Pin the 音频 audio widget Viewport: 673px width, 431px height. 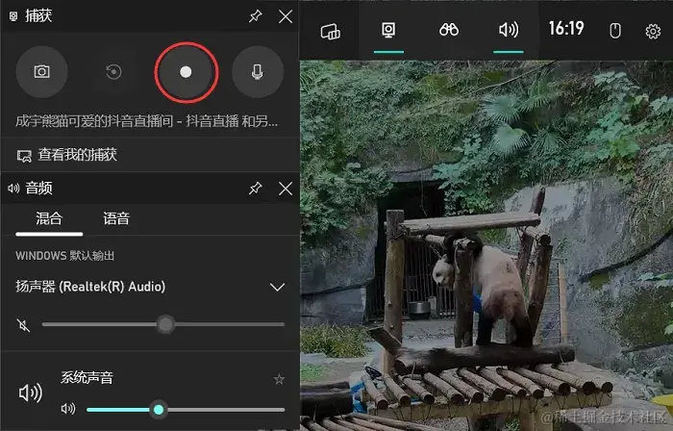[256, 188]
